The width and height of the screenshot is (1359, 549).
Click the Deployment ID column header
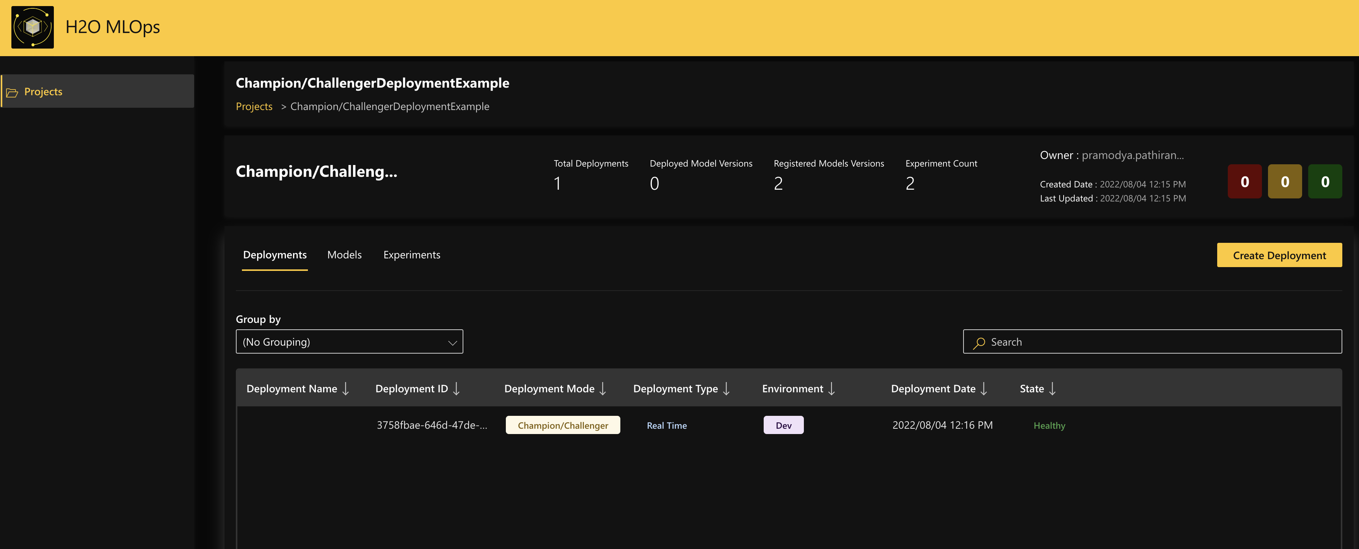[411, 389]
